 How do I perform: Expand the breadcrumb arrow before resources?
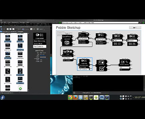(10, 31)
